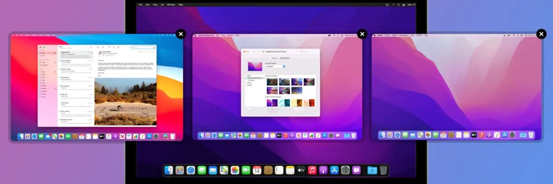Launch Apple TV from the large bottom dock

coord(301,170)
